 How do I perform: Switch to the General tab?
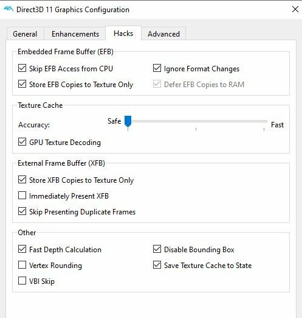coord(25,34)
